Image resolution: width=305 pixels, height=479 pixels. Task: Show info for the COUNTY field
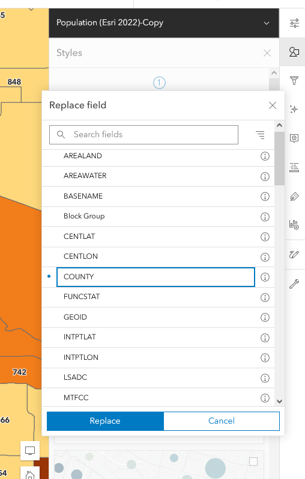265,277
